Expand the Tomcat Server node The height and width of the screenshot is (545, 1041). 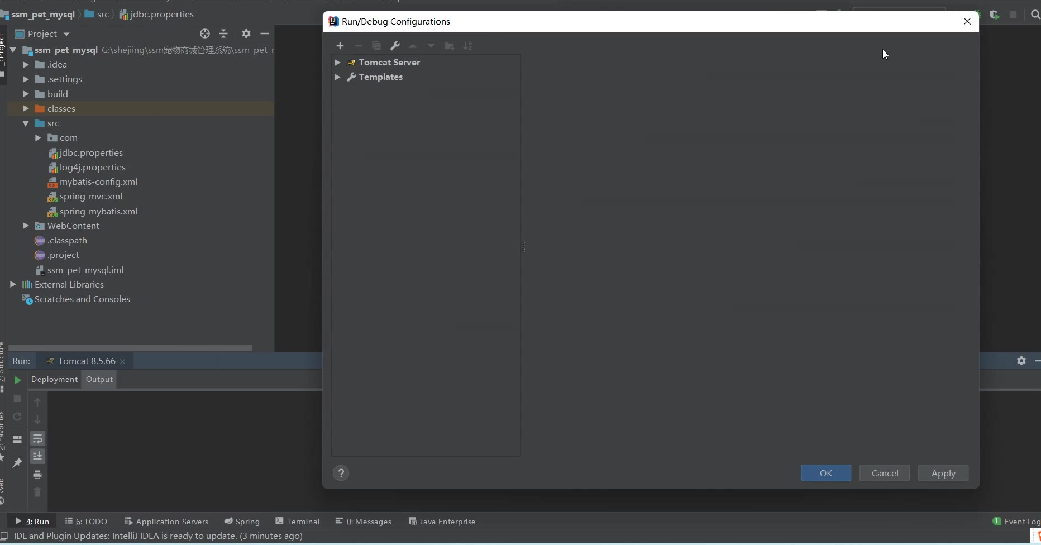[337, 63]
